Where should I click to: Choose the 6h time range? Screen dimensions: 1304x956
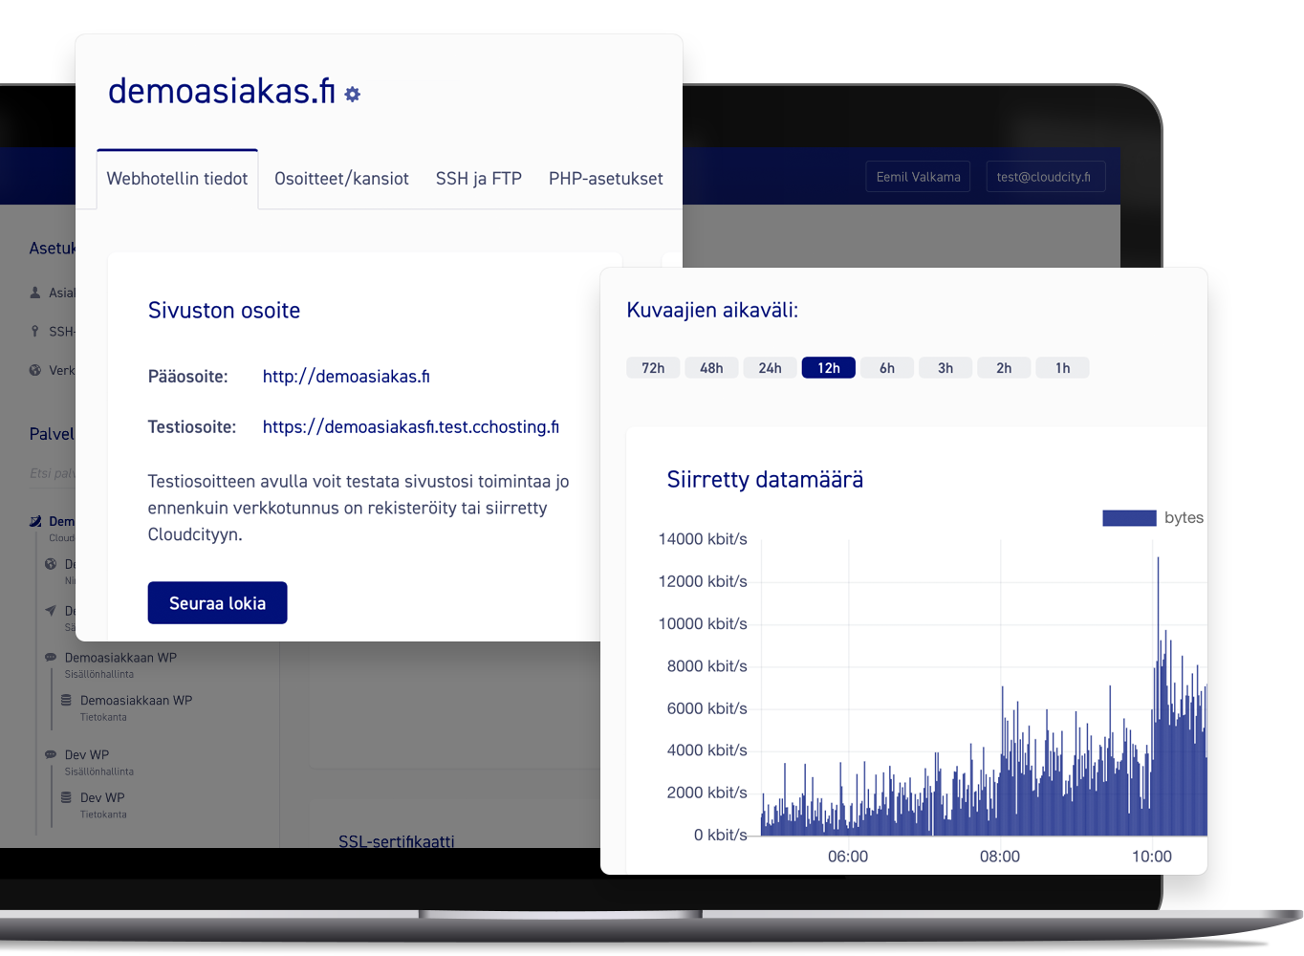click(x=887, y=368)
